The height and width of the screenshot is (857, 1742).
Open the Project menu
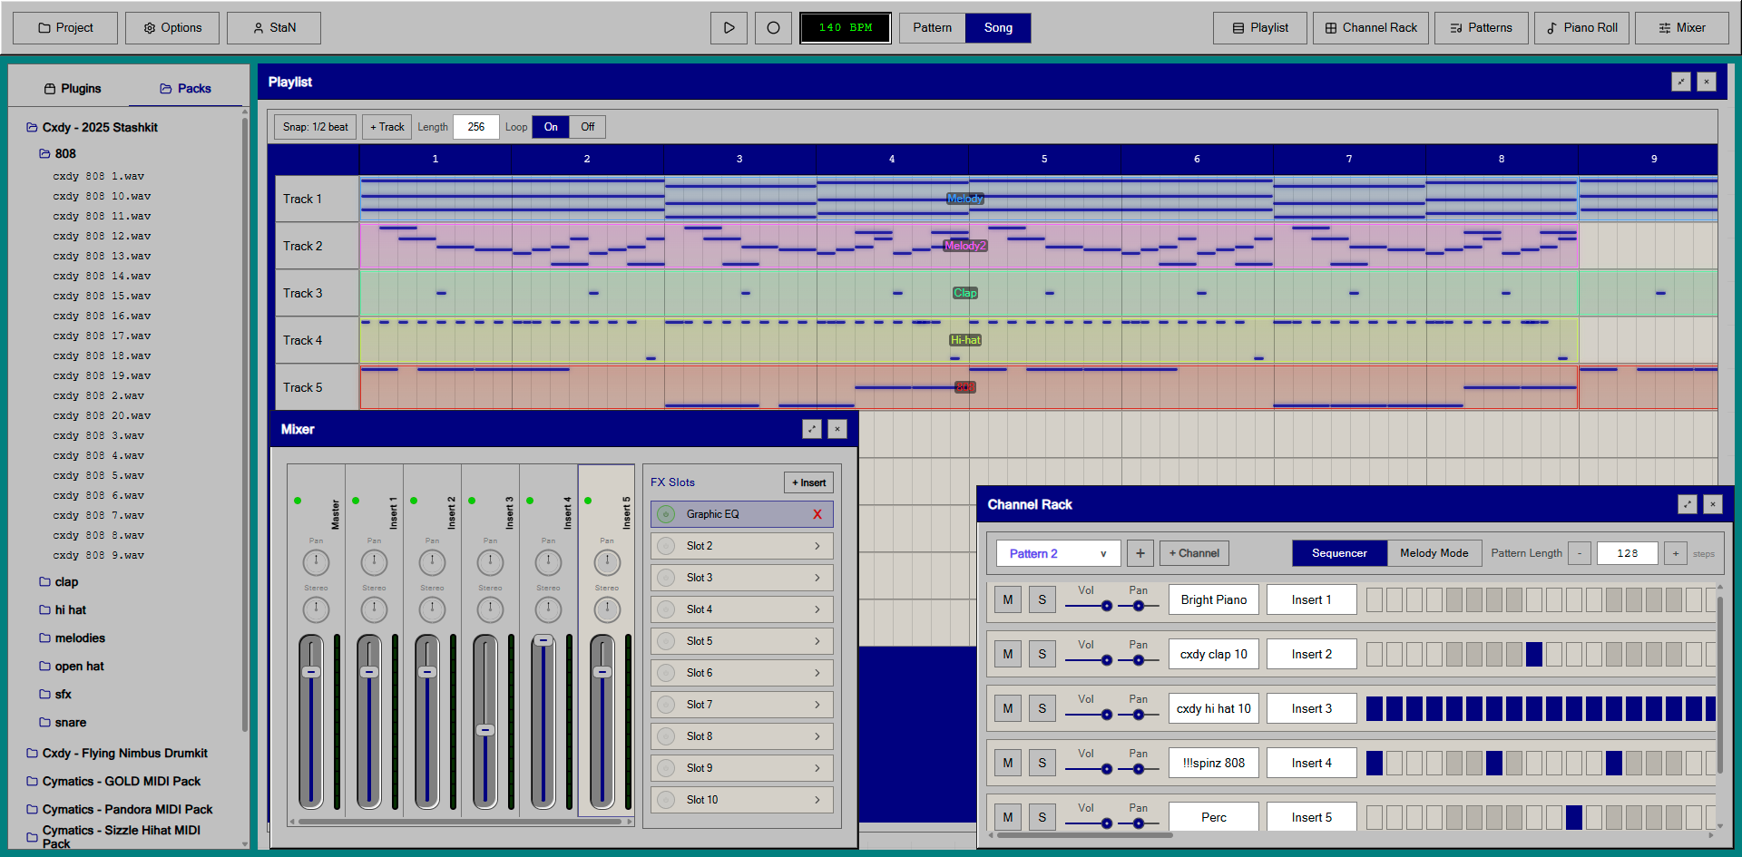65,28
